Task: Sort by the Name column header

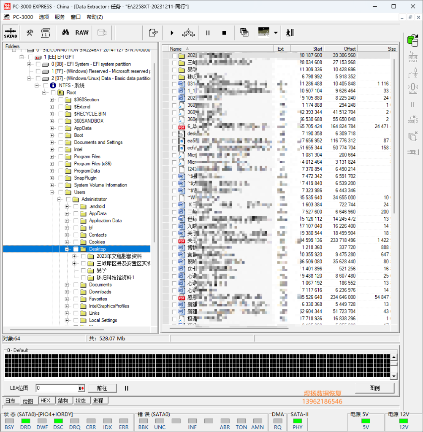Action: (221, 49)
